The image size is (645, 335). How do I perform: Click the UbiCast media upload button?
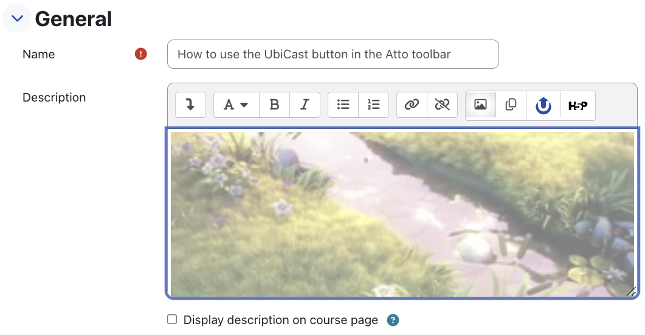543,106
